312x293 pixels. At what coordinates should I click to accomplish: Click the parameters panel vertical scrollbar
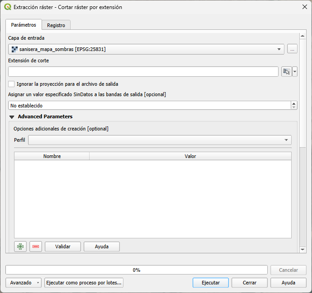pos(303,90)
